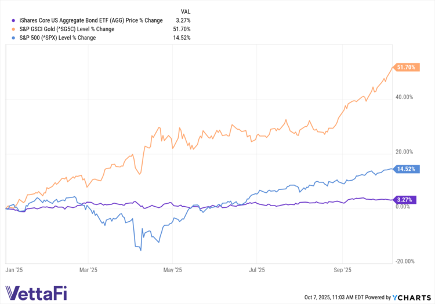Click the Jul '25 axis label

[x=257, y=270]
